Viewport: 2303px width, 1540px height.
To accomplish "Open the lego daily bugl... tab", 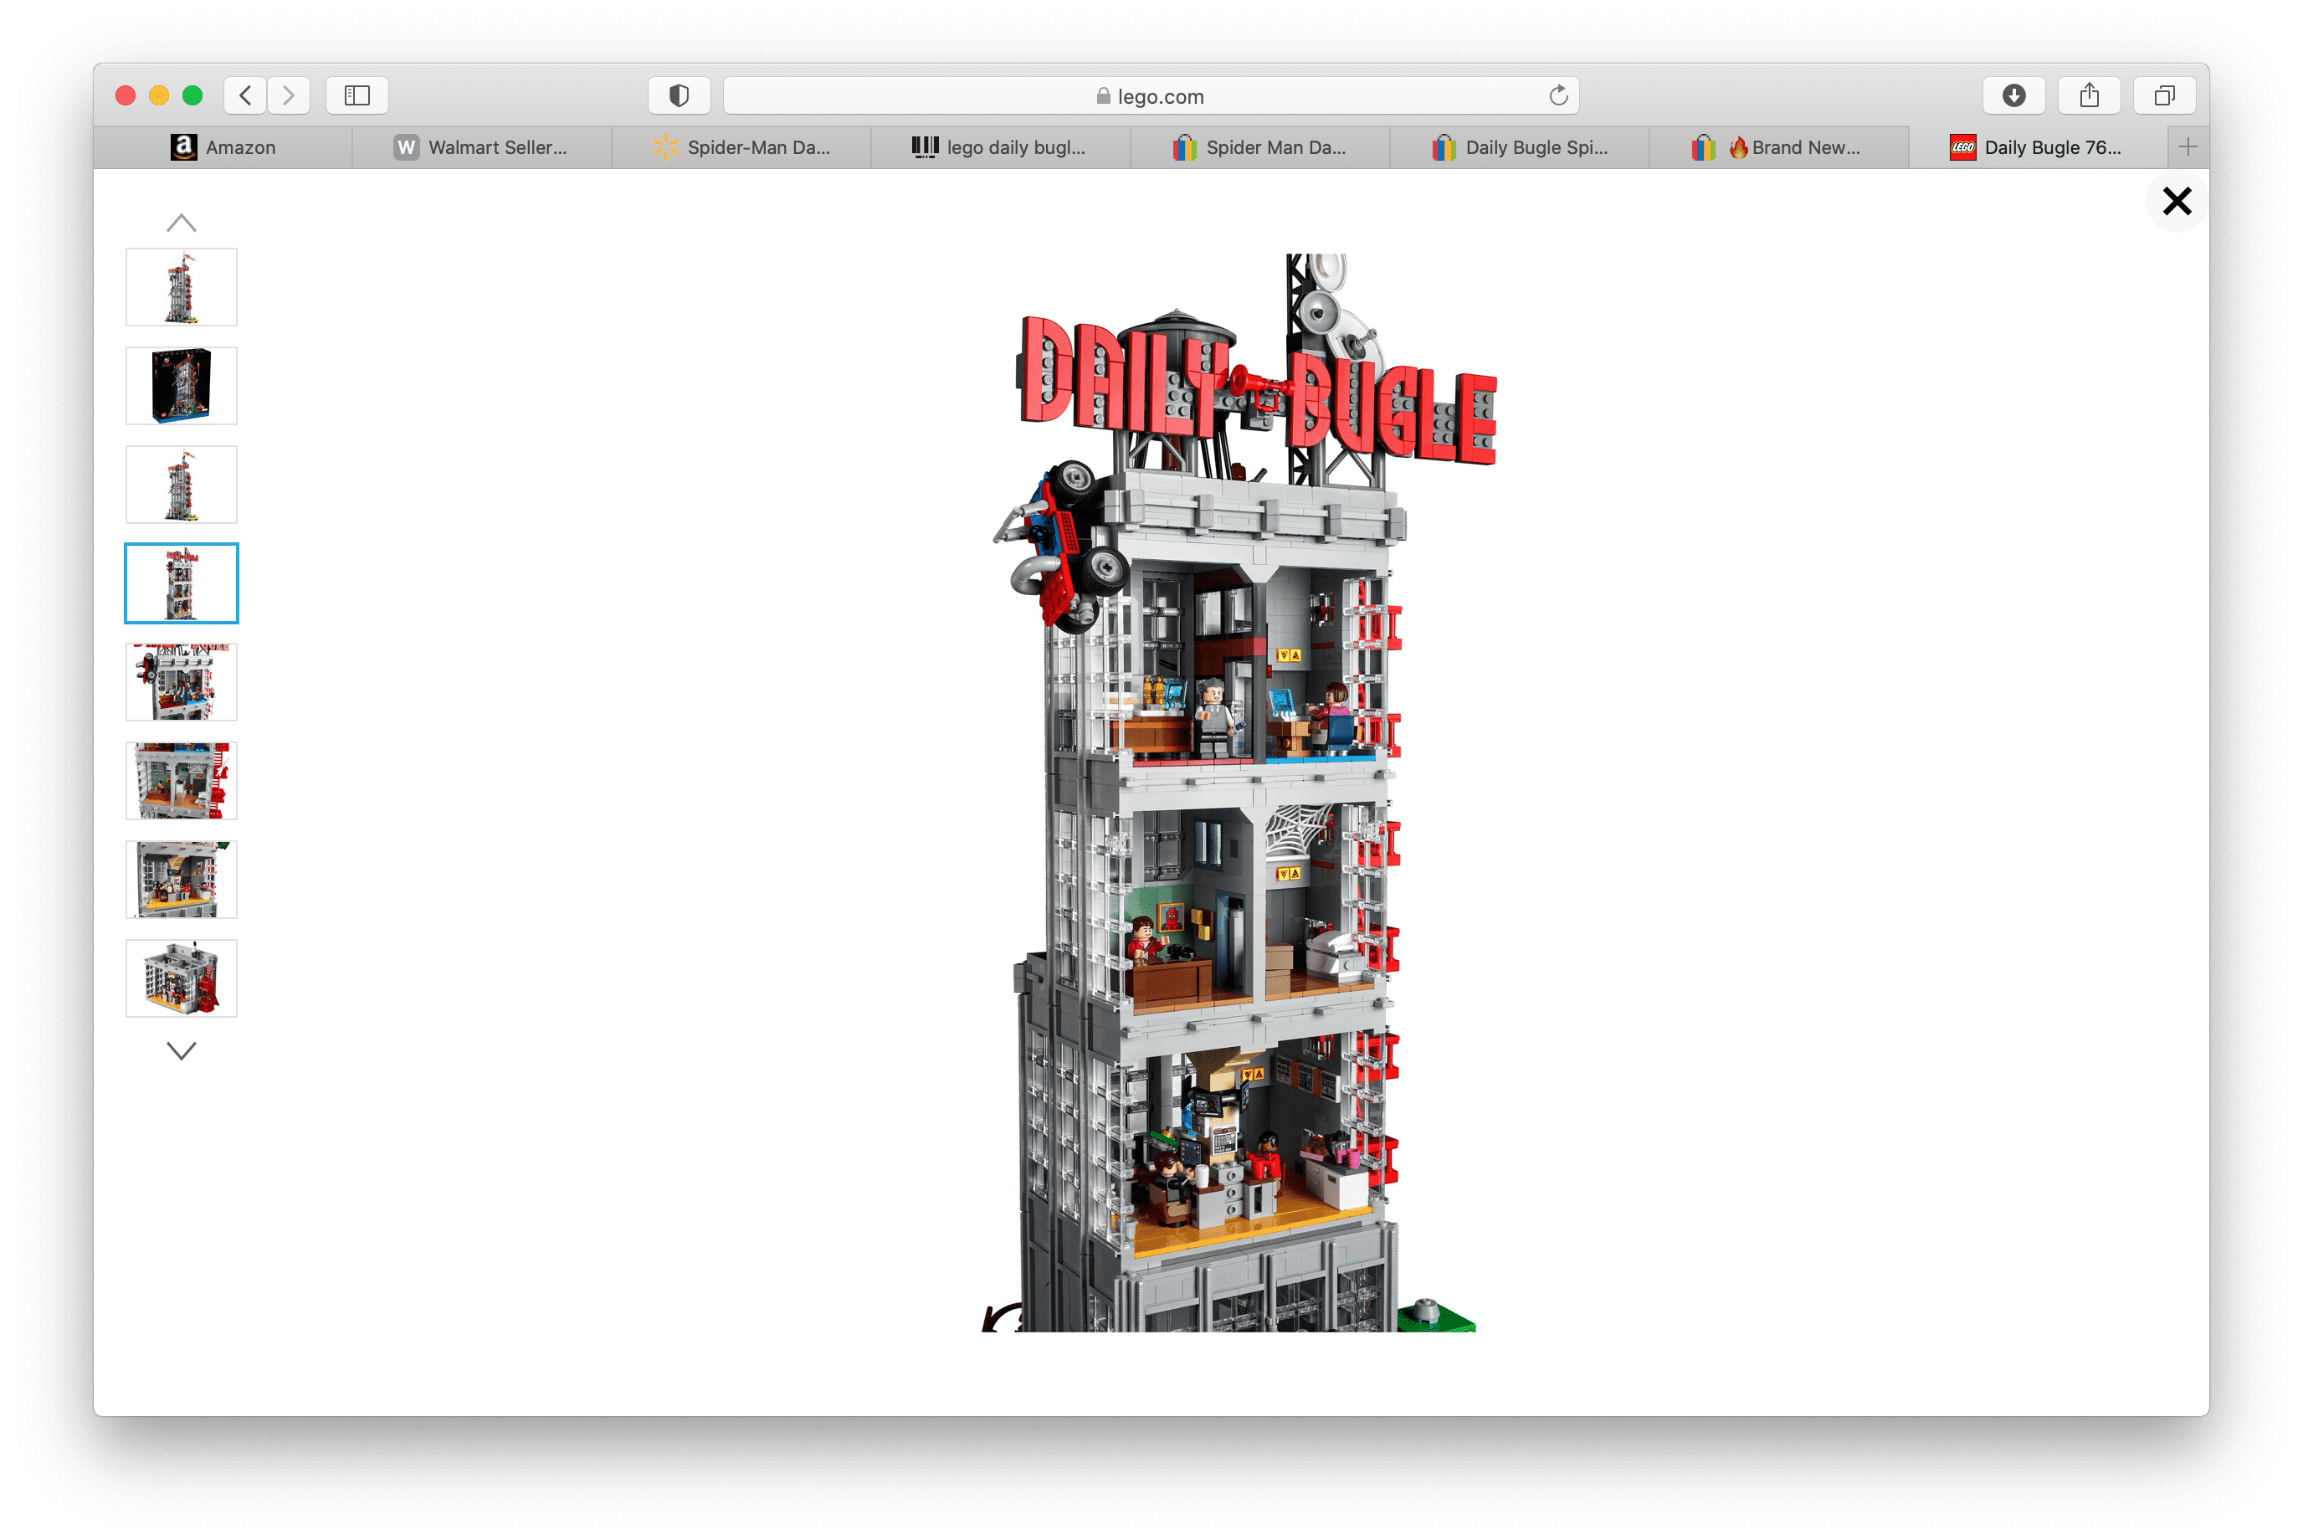I will click(x=1000, y=147).
